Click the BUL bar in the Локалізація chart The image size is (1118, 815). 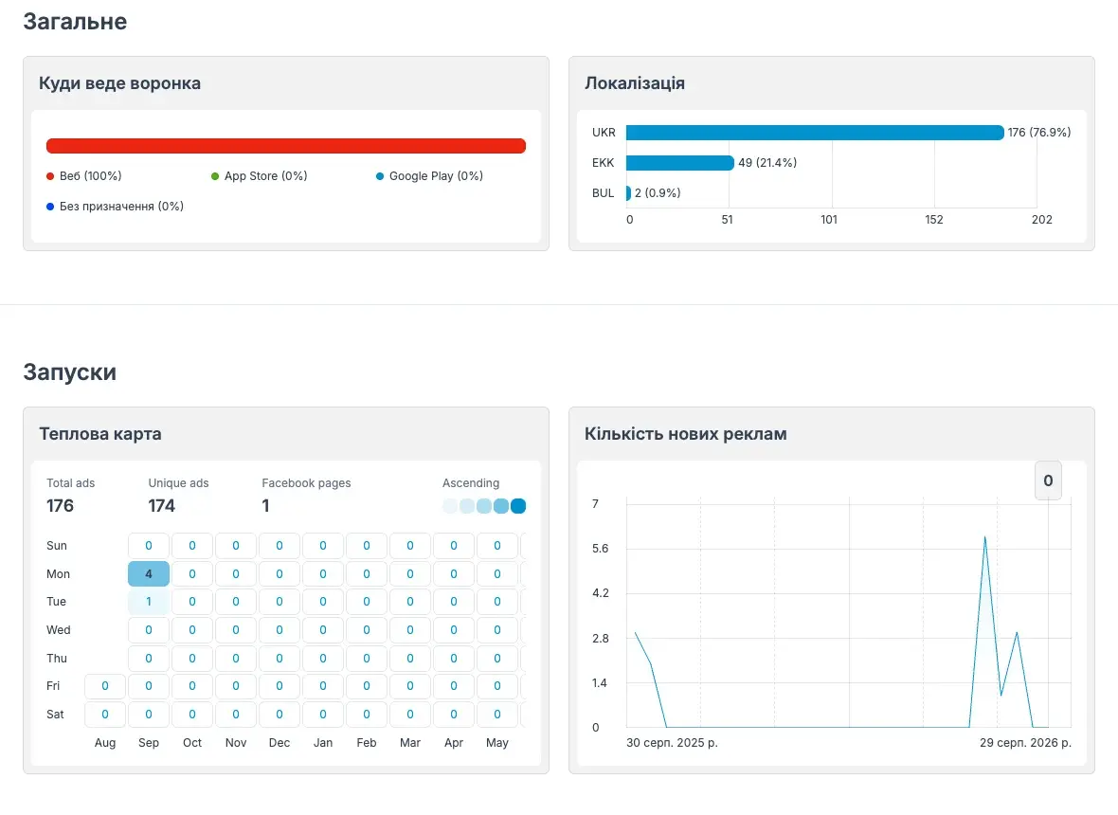628,193
